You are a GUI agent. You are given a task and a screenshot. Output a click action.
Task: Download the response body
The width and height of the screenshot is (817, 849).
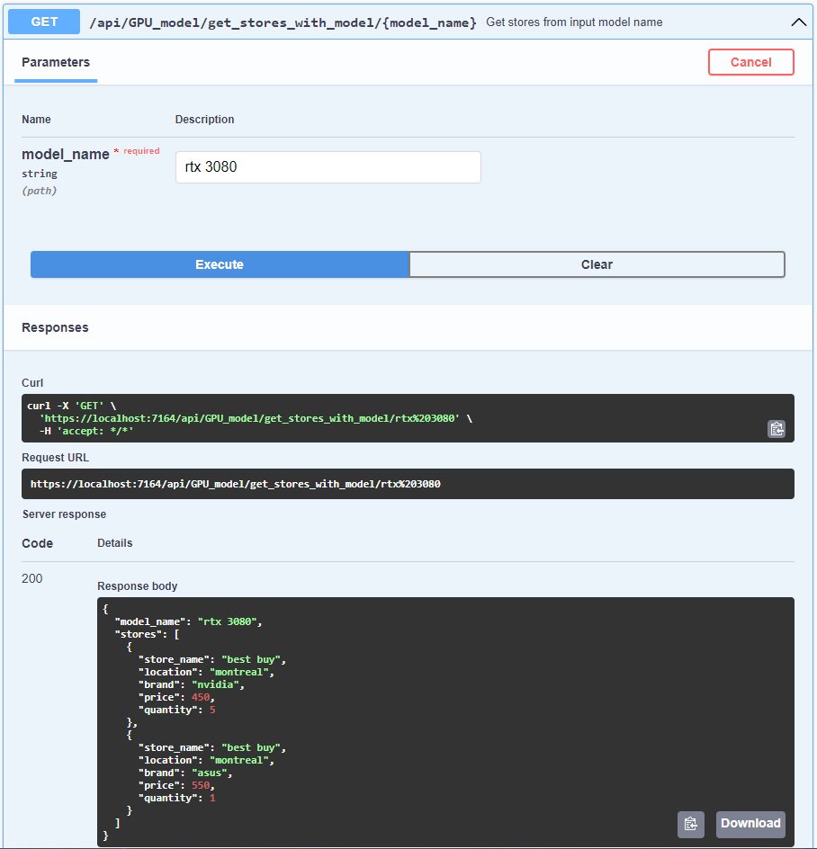click(750, 824)
